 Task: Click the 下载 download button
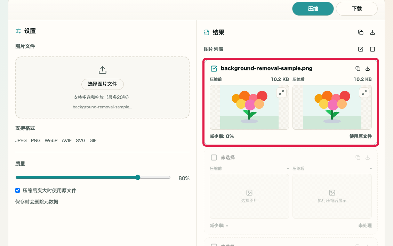pos(357,9)
